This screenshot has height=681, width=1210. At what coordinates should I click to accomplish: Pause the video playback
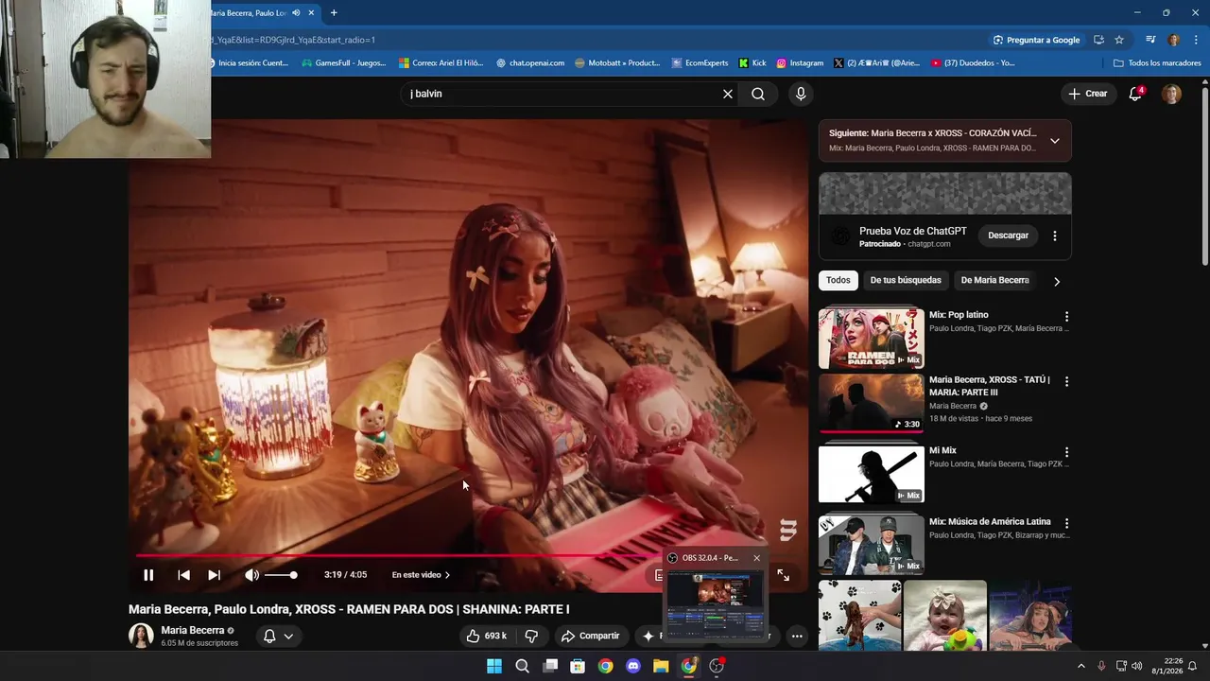pyautogui.click(x=148, y=575)
